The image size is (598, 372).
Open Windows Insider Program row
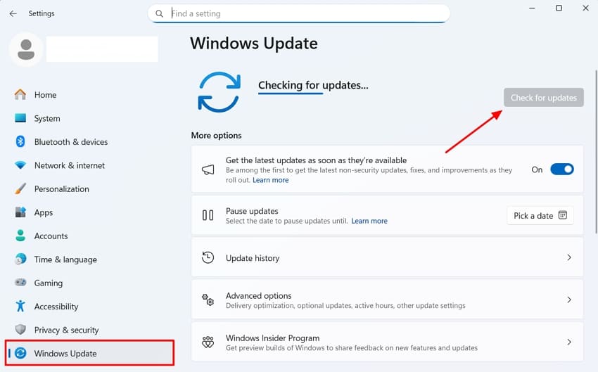click(387, 342)
